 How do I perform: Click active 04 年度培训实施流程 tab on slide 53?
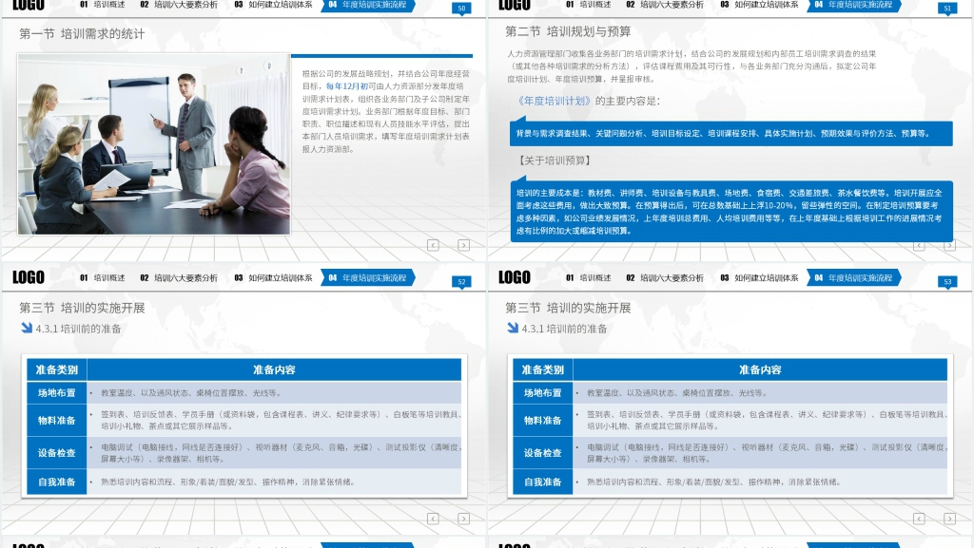(x=852, y=278)
